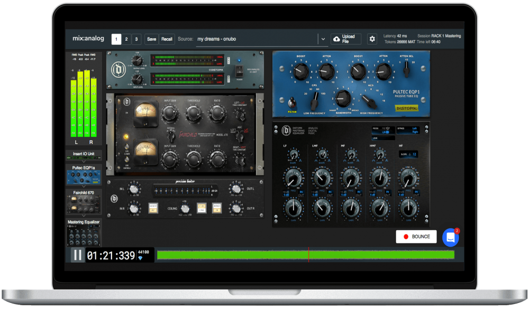Click the Upload File cloud icon

(x=336, y=39)
